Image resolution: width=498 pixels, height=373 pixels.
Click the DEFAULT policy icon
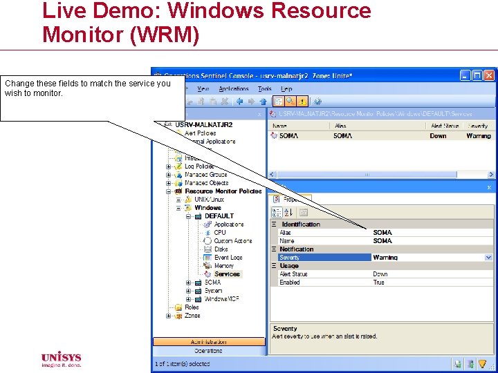click(199, 216)
